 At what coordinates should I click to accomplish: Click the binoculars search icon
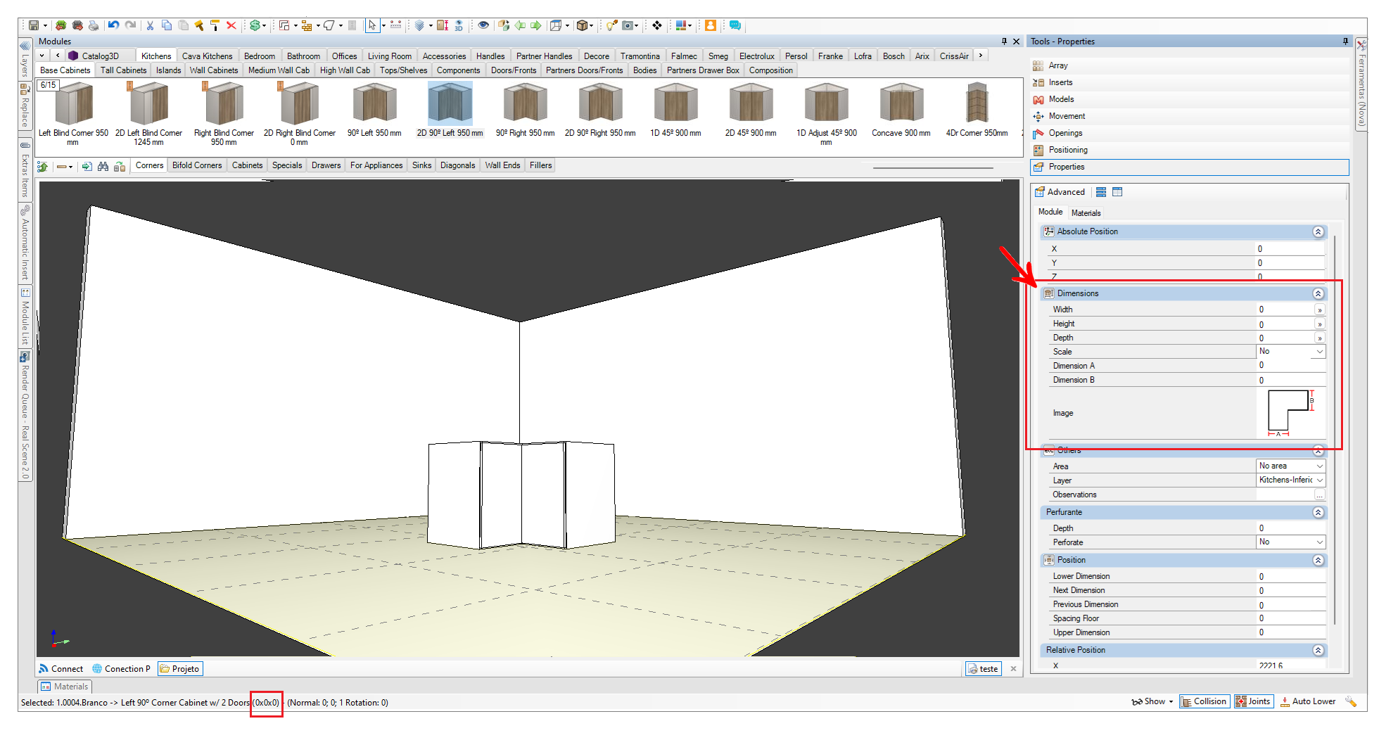pos(103,166)
